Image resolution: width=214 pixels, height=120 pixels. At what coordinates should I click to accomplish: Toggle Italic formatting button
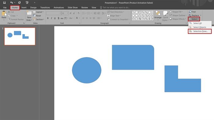coord(51,18)
